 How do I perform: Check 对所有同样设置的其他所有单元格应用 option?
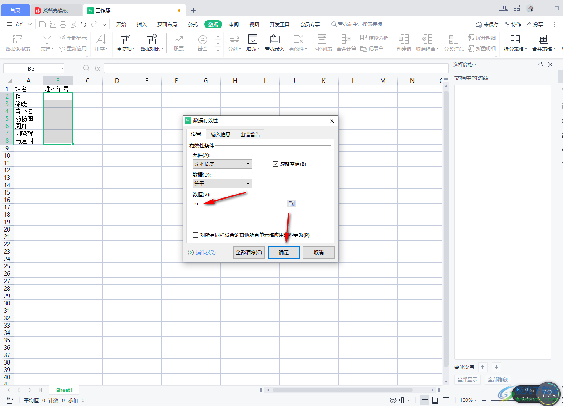pos(195,235)
